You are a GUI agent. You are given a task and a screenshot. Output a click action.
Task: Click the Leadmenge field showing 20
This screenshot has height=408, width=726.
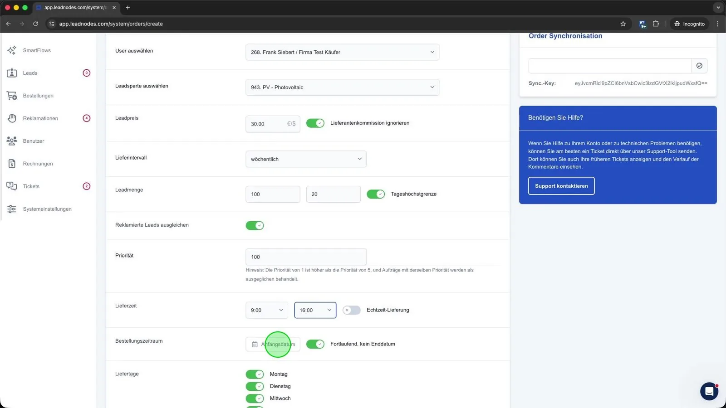click(x=333, y=194)
